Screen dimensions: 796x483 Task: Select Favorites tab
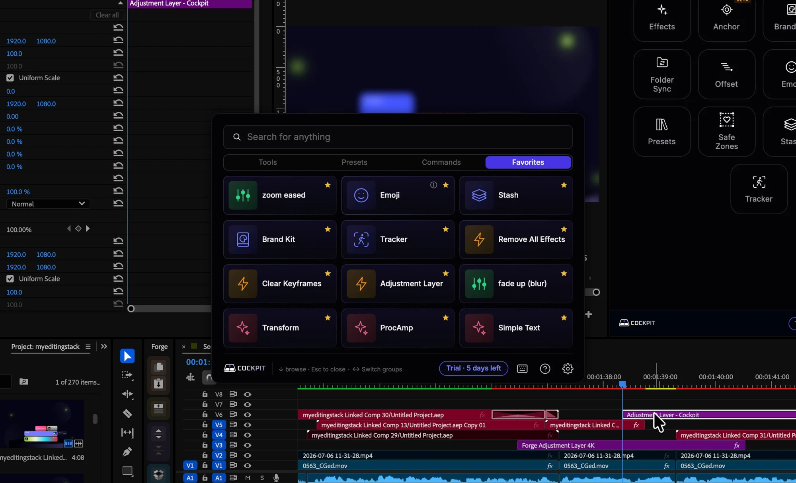tap(528, 162)
